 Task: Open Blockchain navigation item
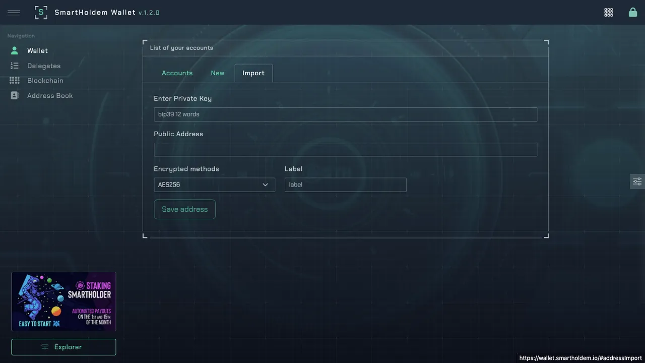coord(45,81)
